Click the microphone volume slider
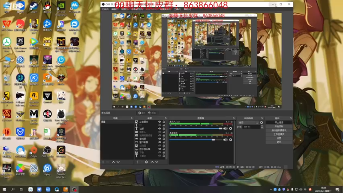Screen dimensions: 343x193 (x=196, y=128)
